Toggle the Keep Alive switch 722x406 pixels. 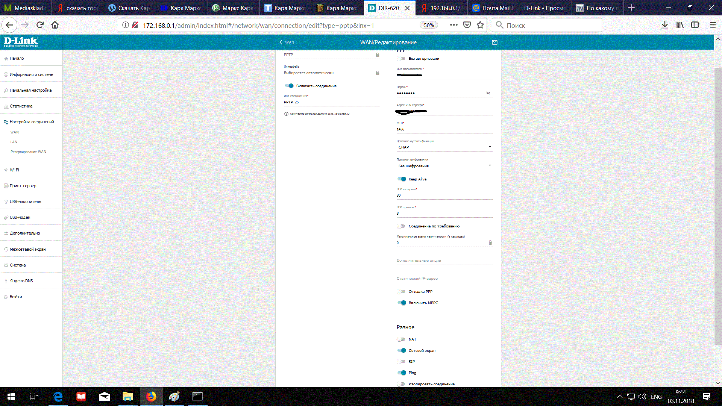click(x=402, y=179)
